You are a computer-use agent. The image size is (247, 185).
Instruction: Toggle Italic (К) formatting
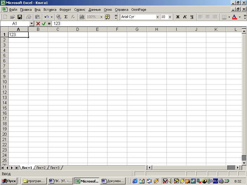185,17
